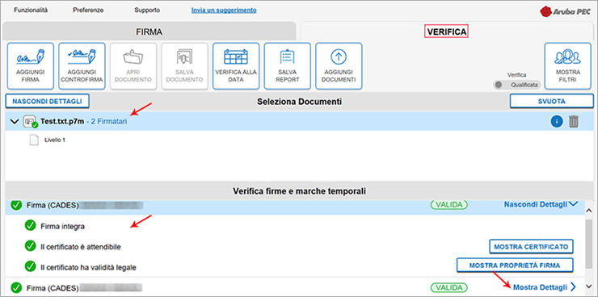
Task: Click the VALIDA badge of the first signature
Action: pos(448,204)
